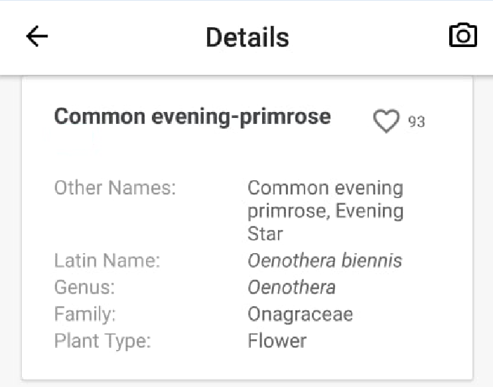Image resolution: width=493 pixels, height=387 pixels.
Task: Select the Common evening-primrose bold heading
Action: click(192, 117)
